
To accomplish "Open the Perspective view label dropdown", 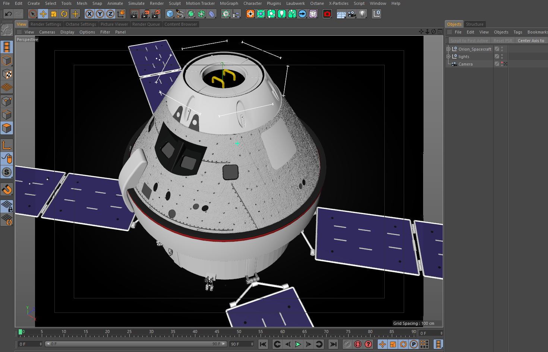I will point(27,39).
